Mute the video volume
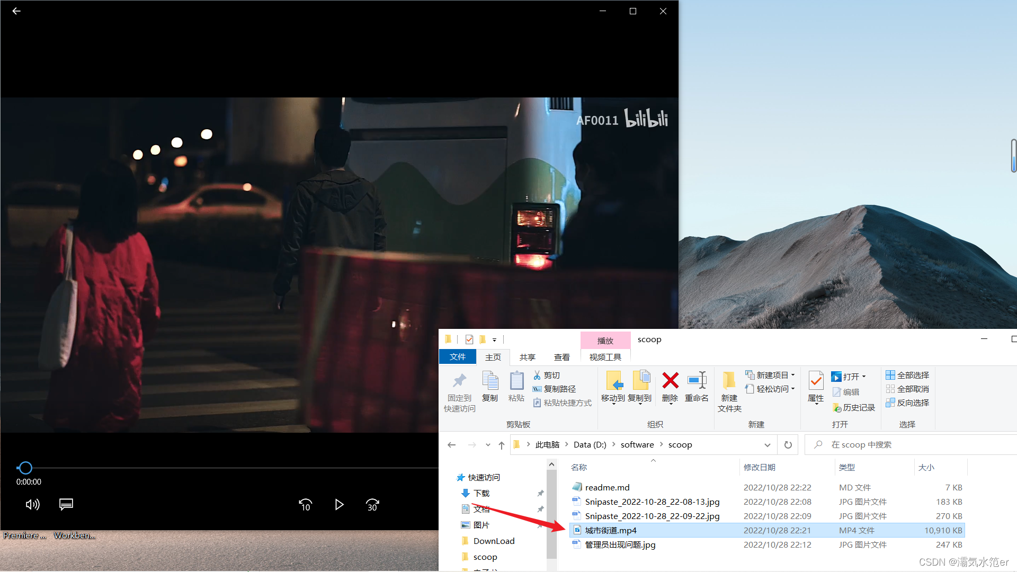Viewport: 1017px width, 572px height. click(33, 504)
